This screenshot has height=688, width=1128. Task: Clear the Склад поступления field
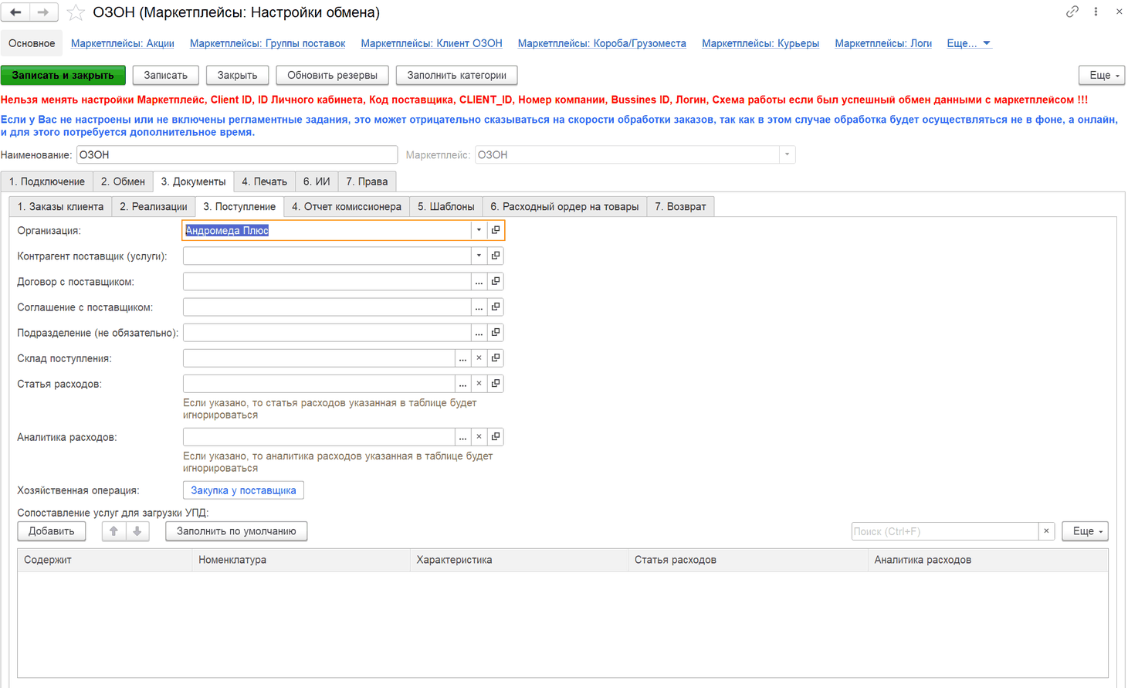[x=479, y=358]
